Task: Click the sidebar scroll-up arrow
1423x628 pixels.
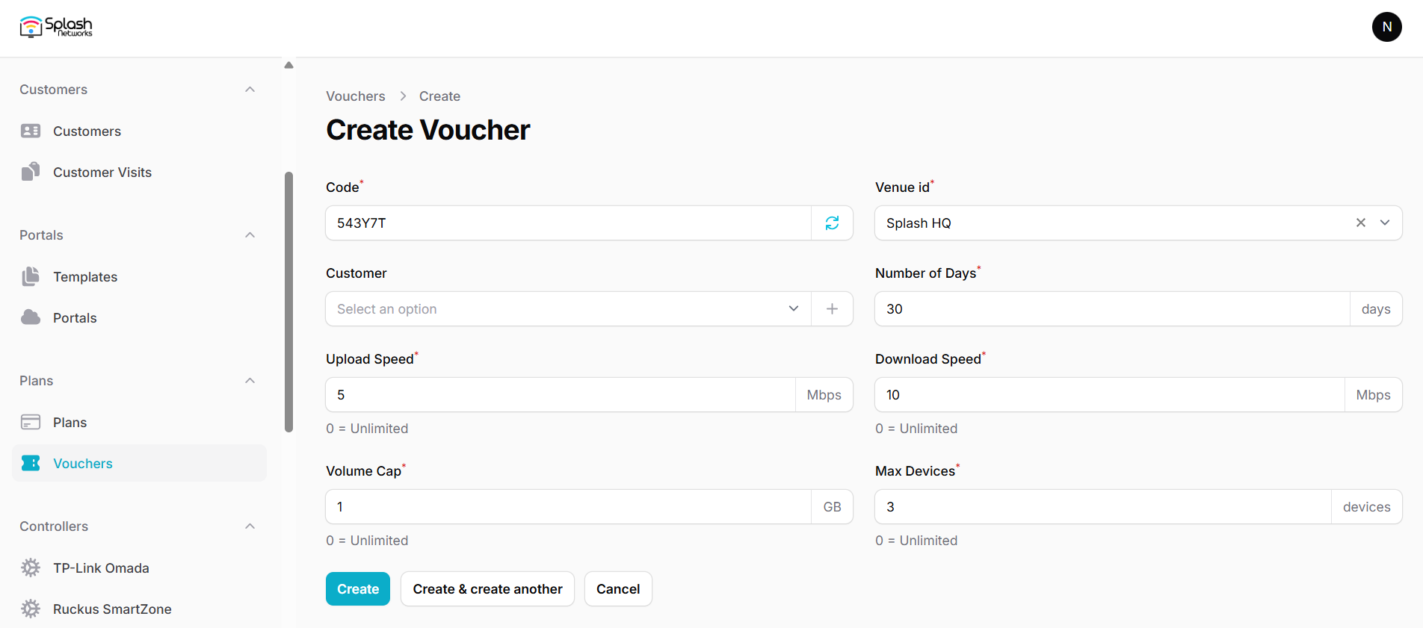Action: [288, 65]
